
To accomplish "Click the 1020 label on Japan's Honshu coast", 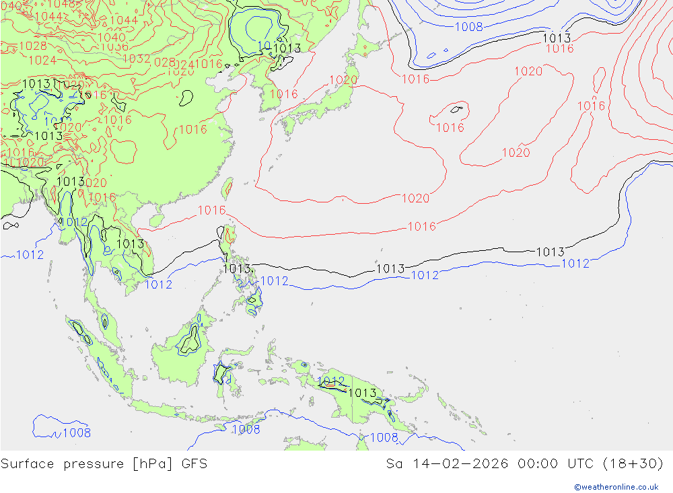I will (343, 80).
